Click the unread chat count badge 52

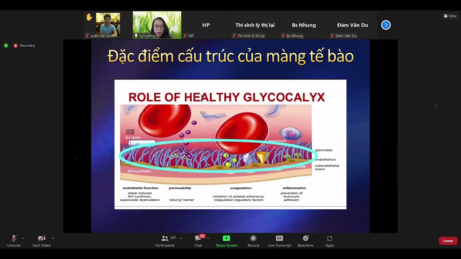[202, 236]
